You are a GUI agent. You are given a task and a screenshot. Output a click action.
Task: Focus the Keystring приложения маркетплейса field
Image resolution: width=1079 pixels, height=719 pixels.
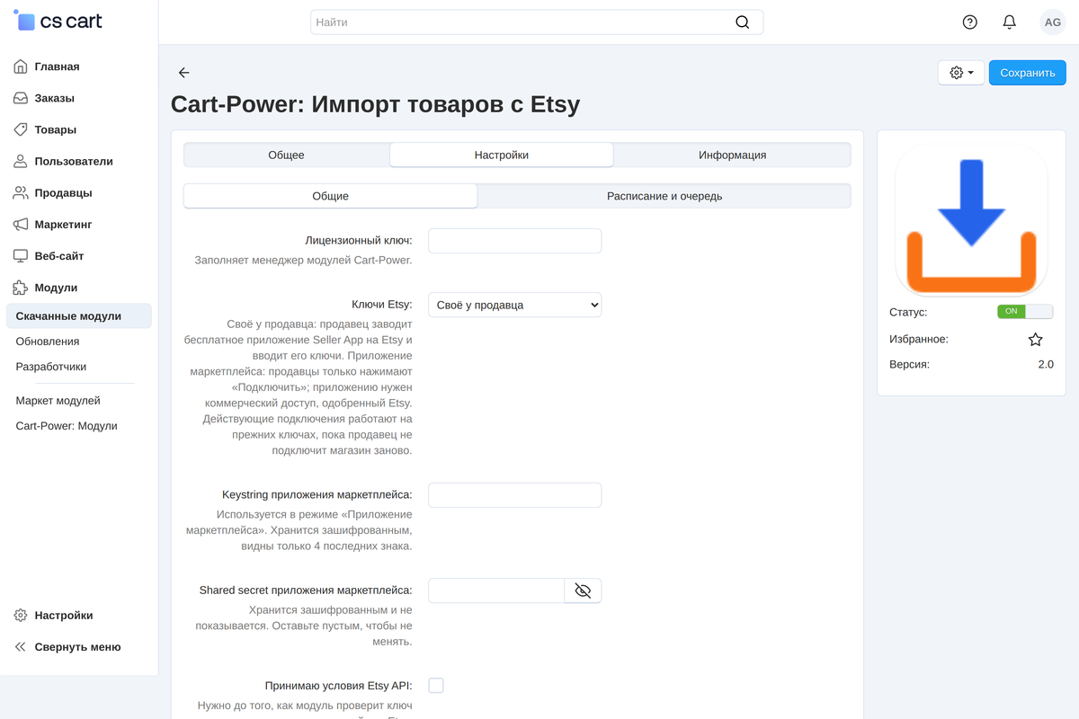(514, 495)
